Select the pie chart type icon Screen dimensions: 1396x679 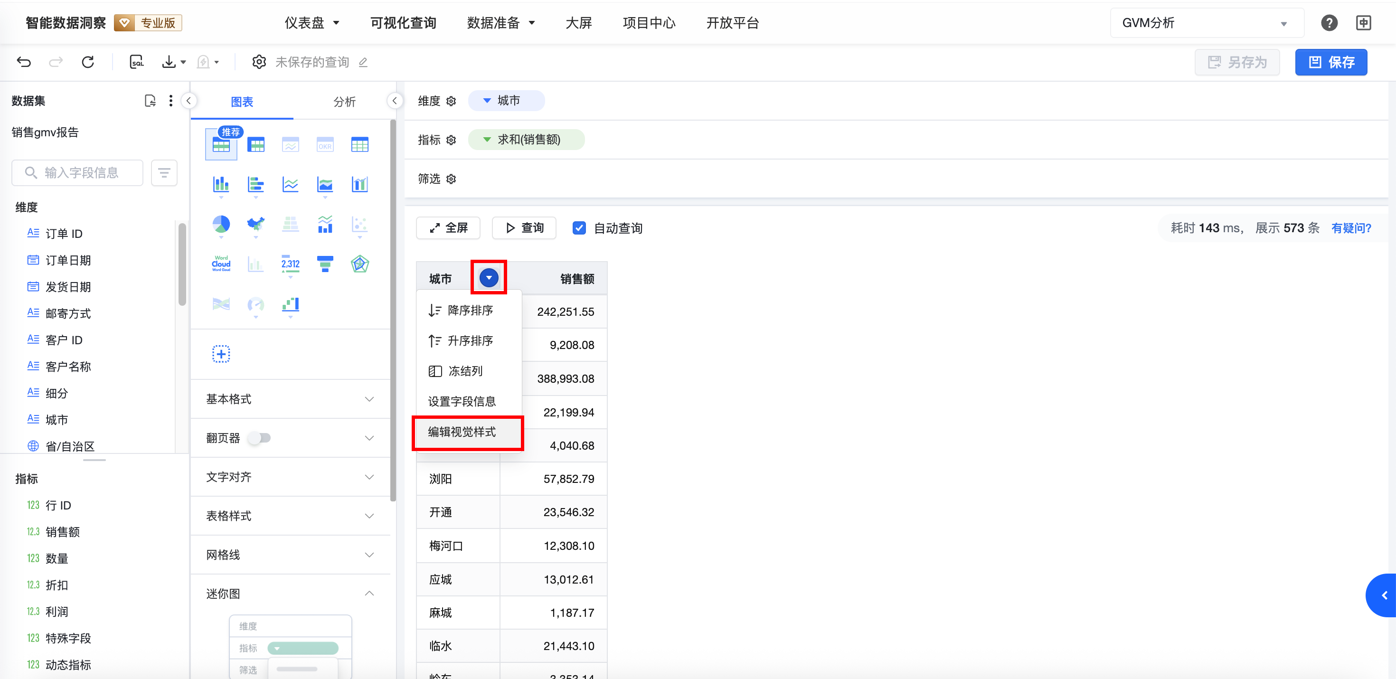[221, 224]
